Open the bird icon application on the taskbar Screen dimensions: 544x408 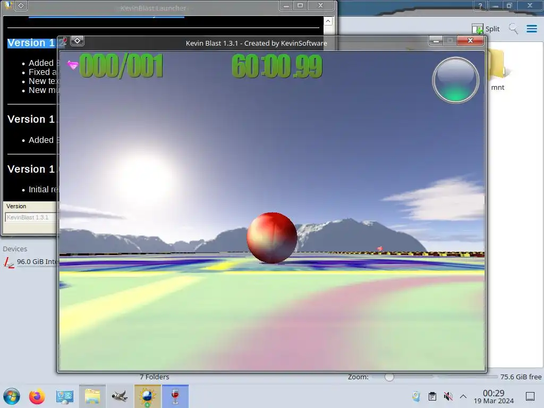[x=120, y=396]
